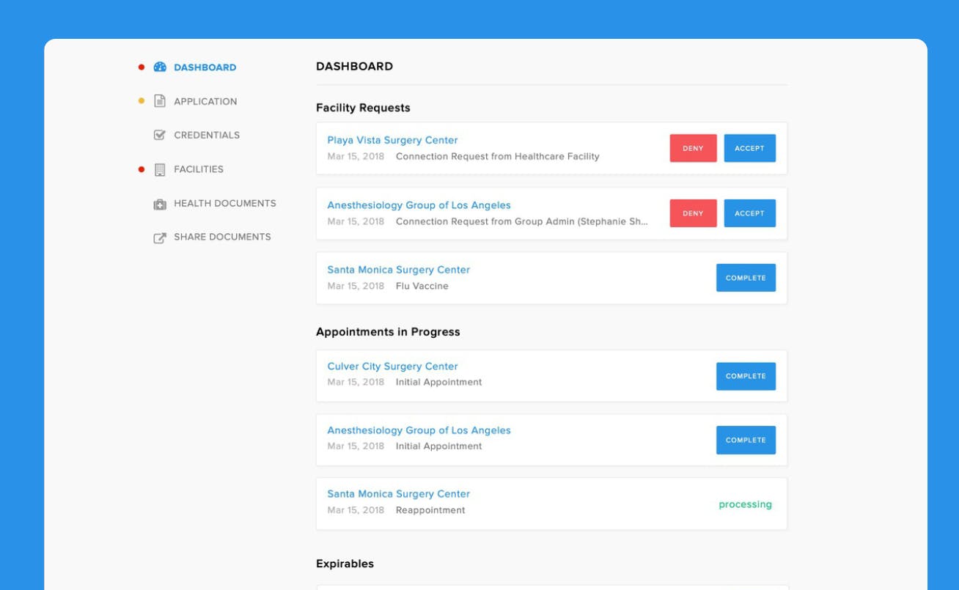Click the Dashboard gauge icon in sidebar
The height and width of the screenshot is (590, 959).
pyautogui.click(x=160, y=67)
